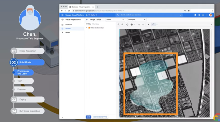The image size is (220, 122).
Task: Open the Unassigned dropdown
Action: pos(136,19)
